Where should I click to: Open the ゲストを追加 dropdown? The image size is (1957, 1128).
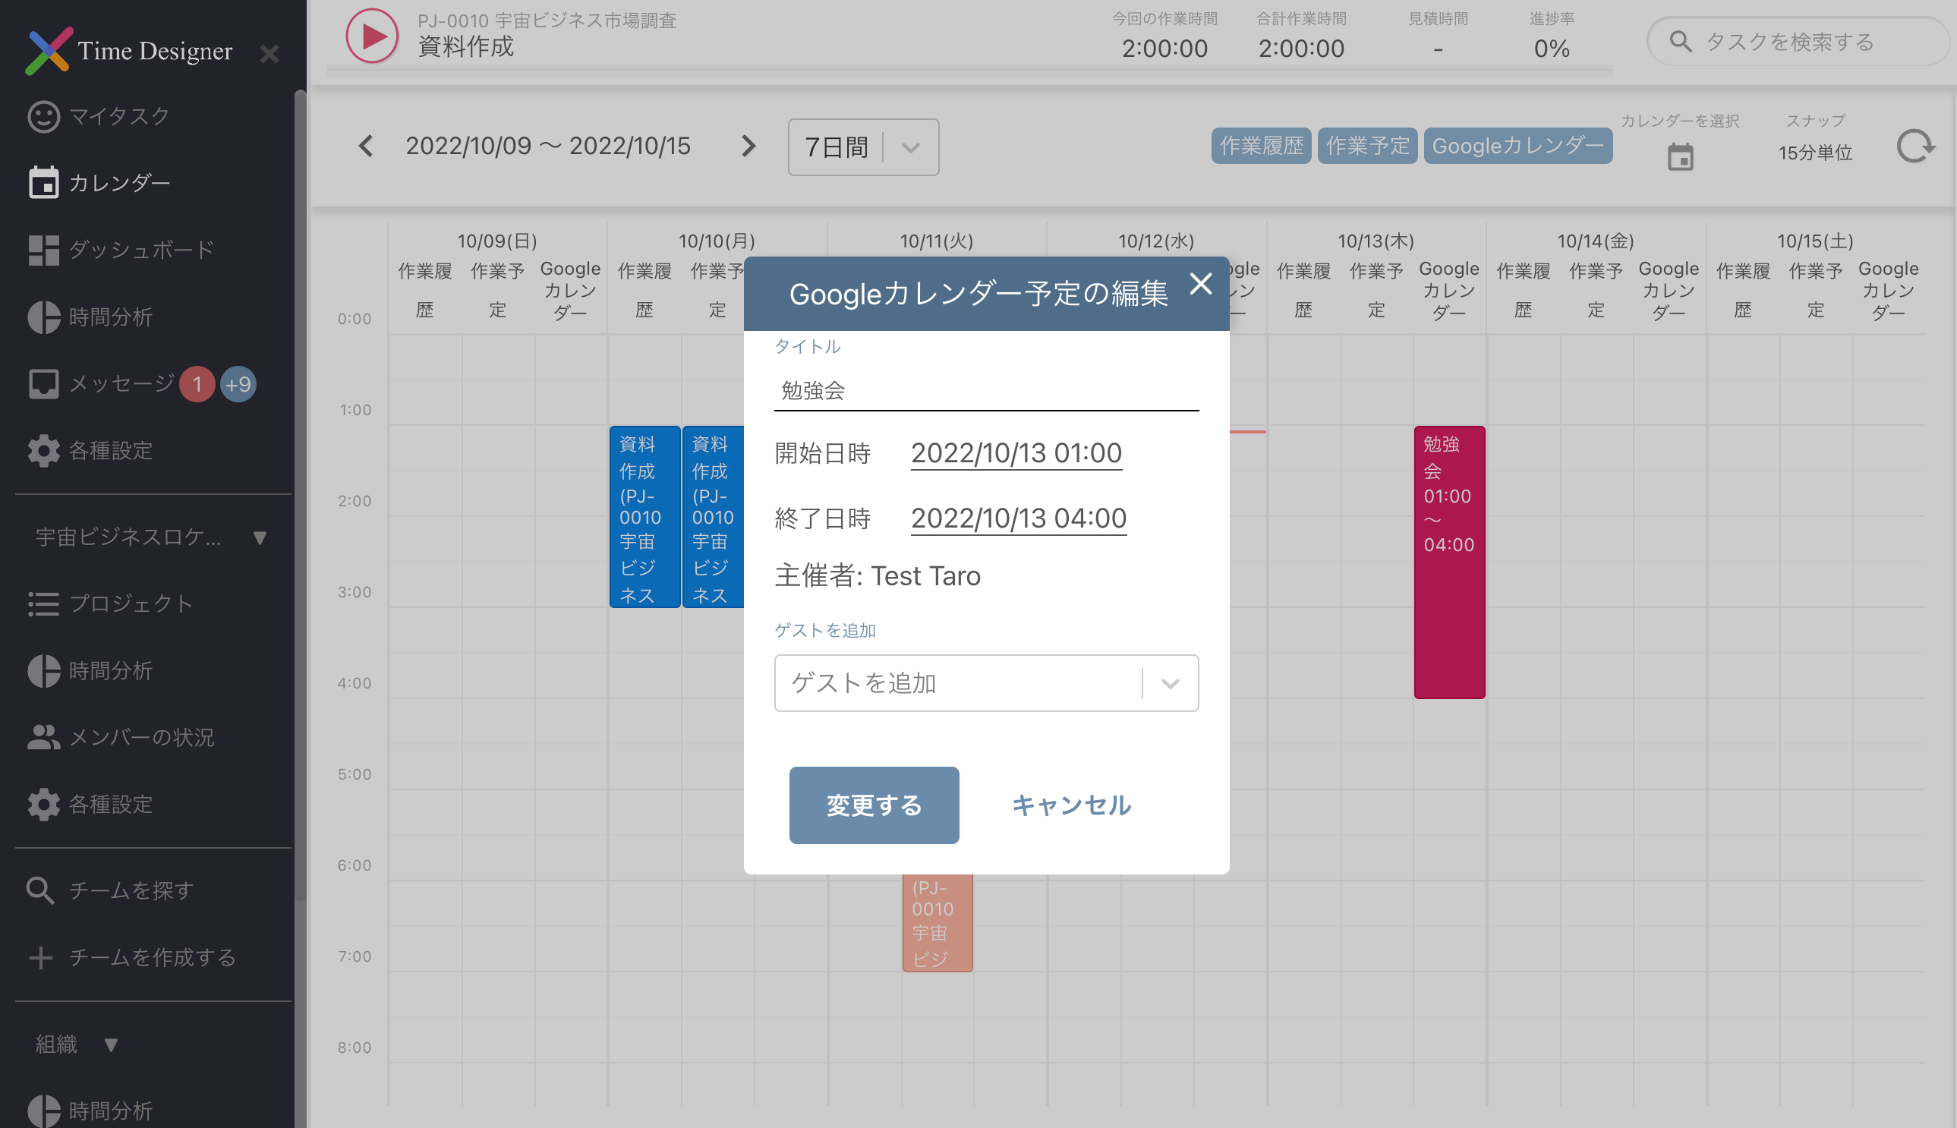tap(985, 683)
